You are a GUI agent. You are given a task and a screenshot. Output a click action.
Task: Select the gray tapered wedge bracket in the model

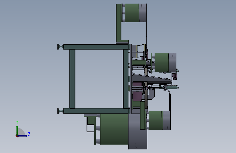[x=152, y=78]
